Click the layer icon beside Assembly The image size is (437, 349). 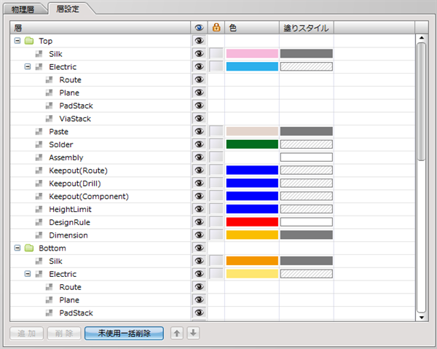39,157
